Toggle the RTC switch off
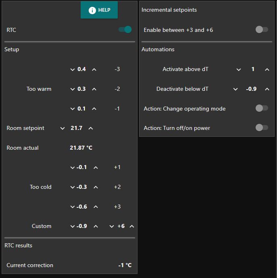 125,29
